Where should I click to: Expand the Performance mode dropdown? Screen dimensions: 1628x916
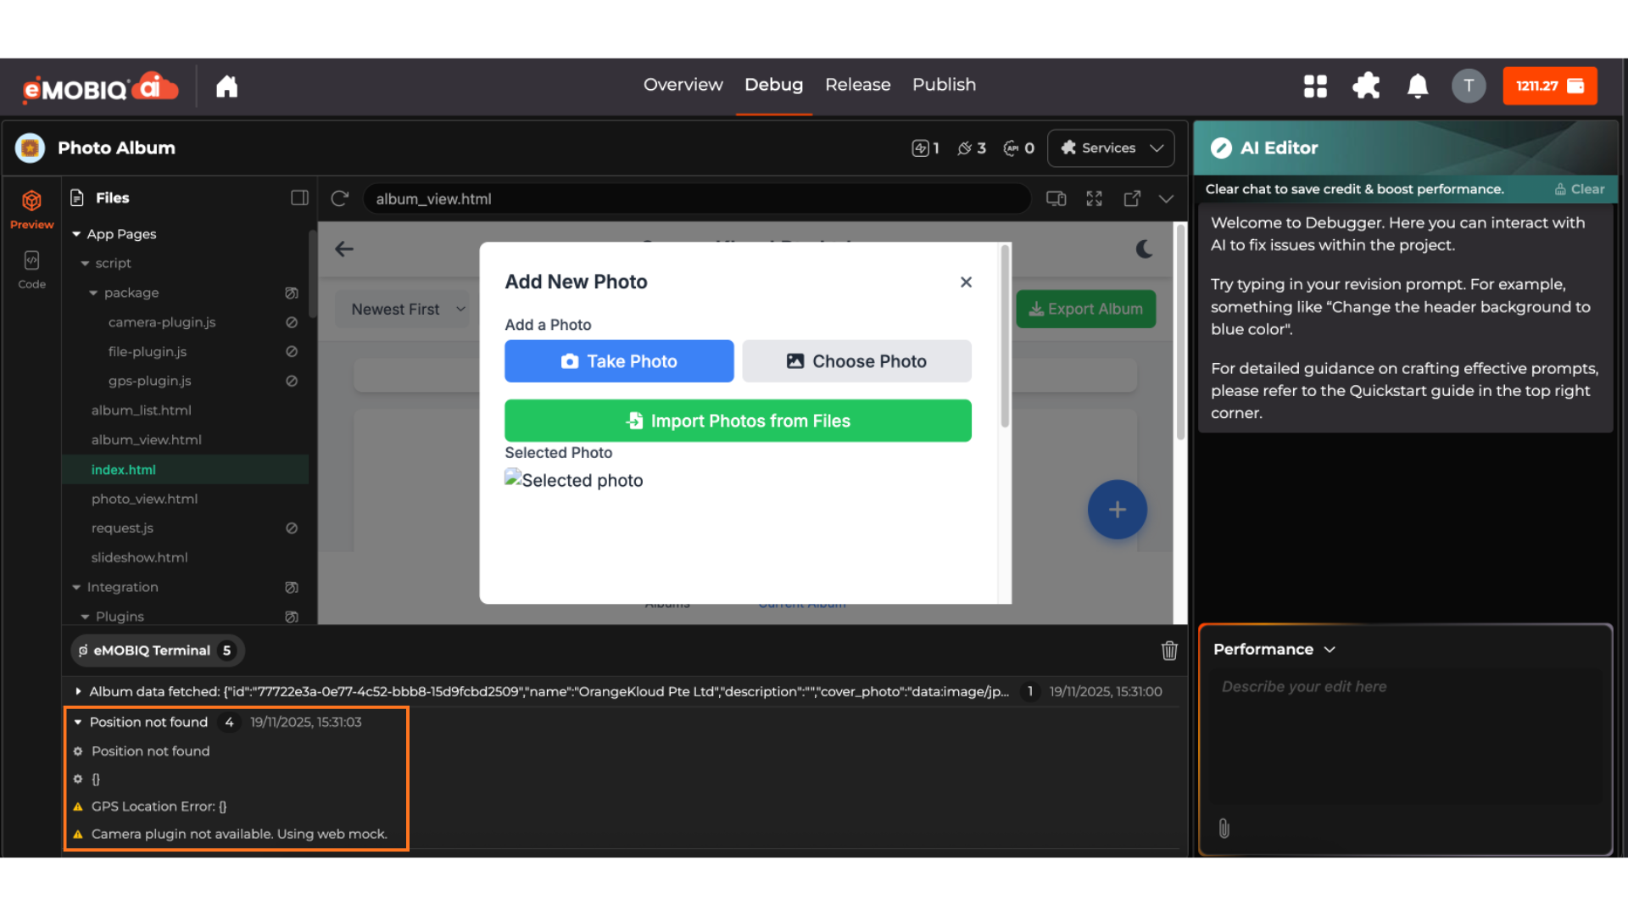1274,649
